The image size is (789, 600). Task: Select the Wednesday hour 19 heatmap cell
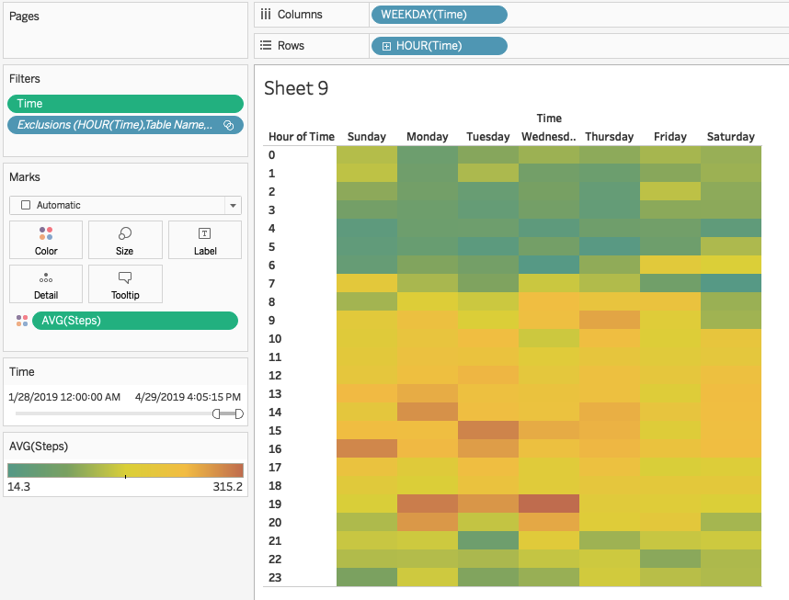coord(549,504)
